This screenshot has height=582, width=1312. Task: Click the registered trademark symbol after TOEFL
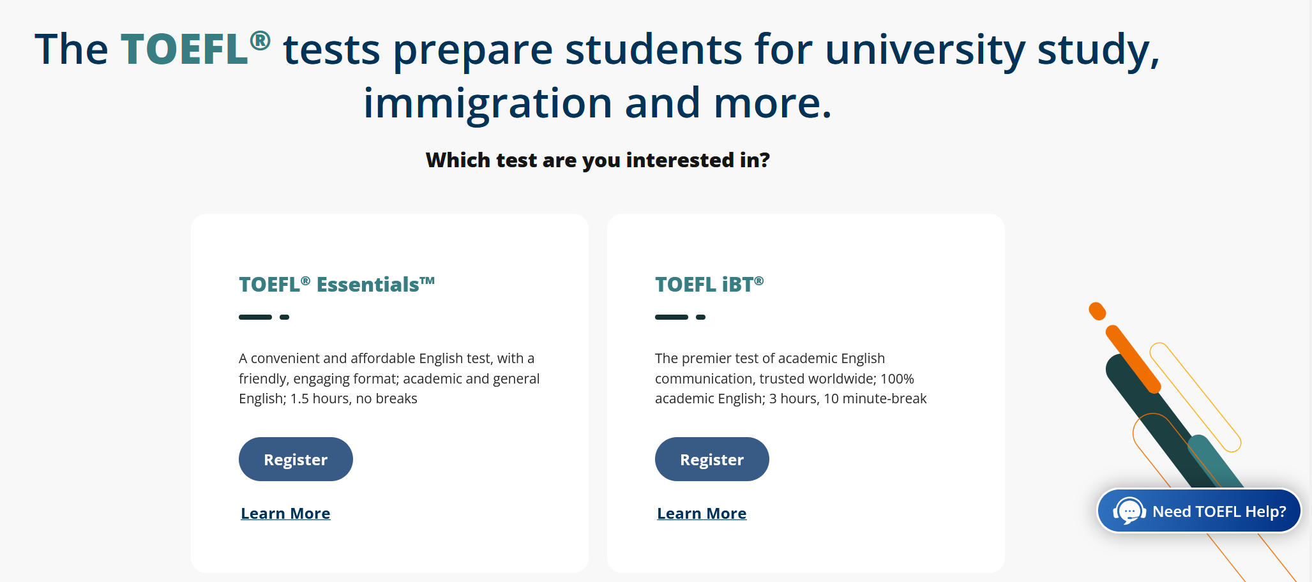tap(260, 41)
